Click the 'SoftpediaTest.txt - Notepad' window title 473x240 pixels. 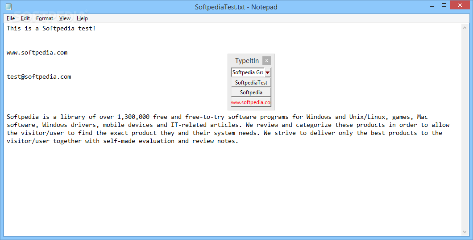236,7
